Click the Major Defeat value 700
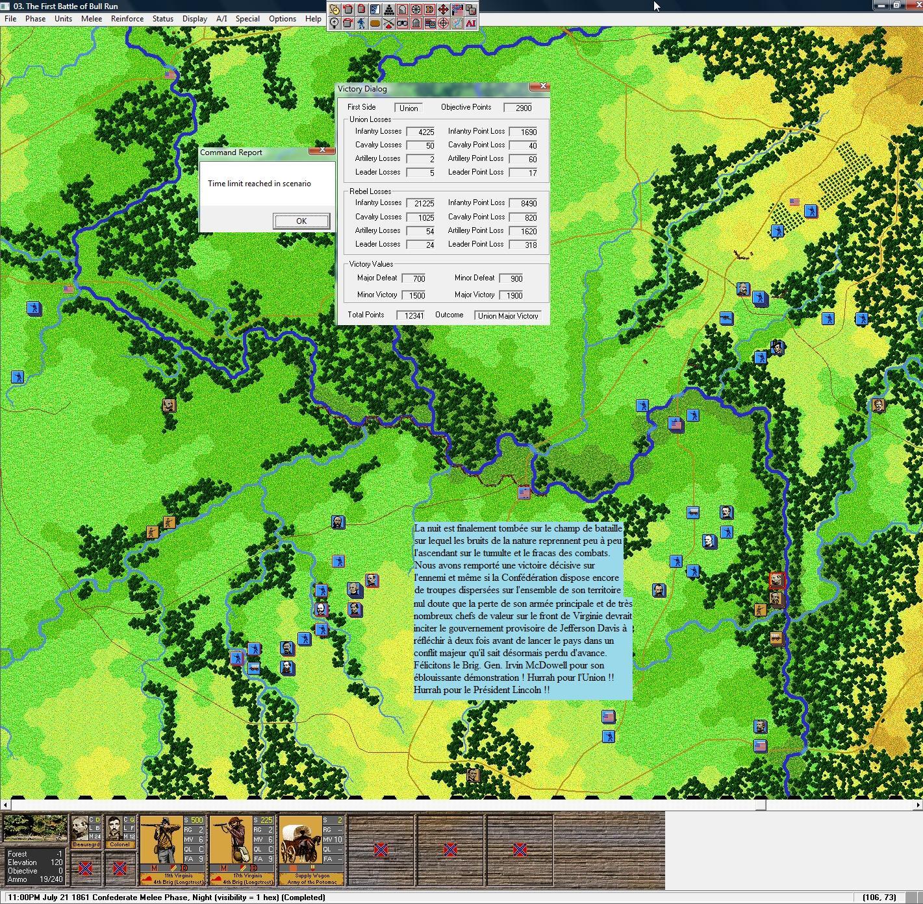The width and height of the screenshot is (923, 904). 414,278
